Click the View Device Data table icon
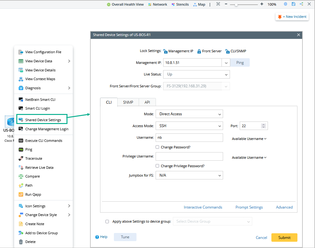 click(21, 61)
